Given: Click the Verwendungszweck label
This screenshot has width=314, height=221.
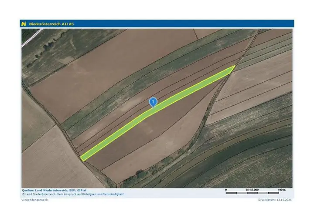Looking at the screenshot, I should [35, 200].
